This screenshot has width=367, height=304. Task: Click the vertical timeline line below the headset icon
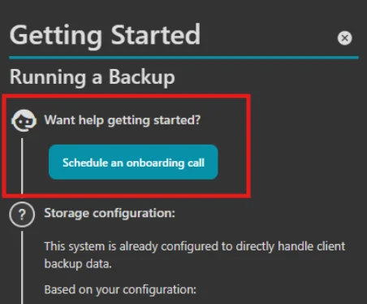pyautogui.click(x=22, y=165)
